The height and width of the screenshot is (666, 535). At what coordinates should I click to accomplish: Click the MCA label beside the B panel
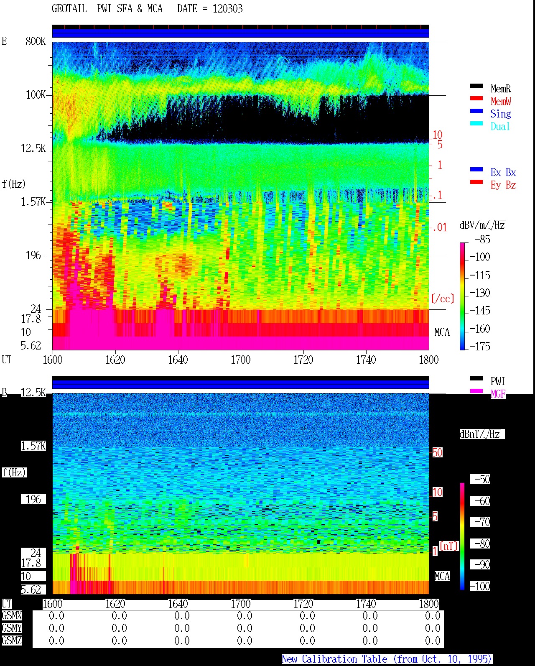(442, 576)
